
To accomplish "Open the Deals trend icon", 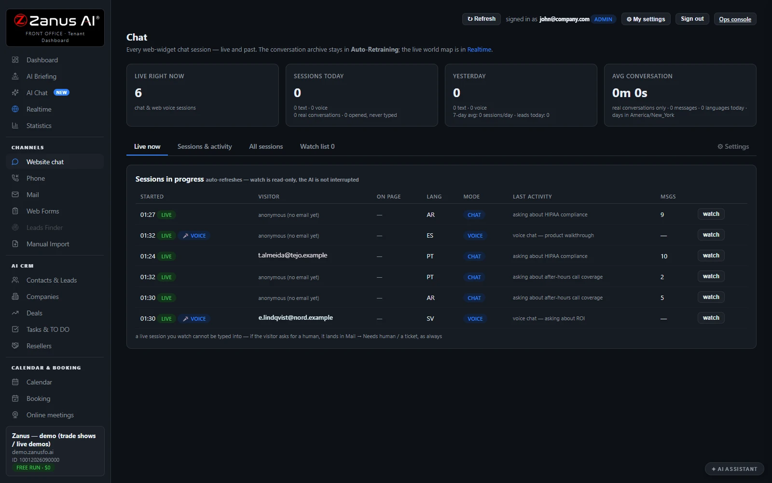I will pos(15,313).
